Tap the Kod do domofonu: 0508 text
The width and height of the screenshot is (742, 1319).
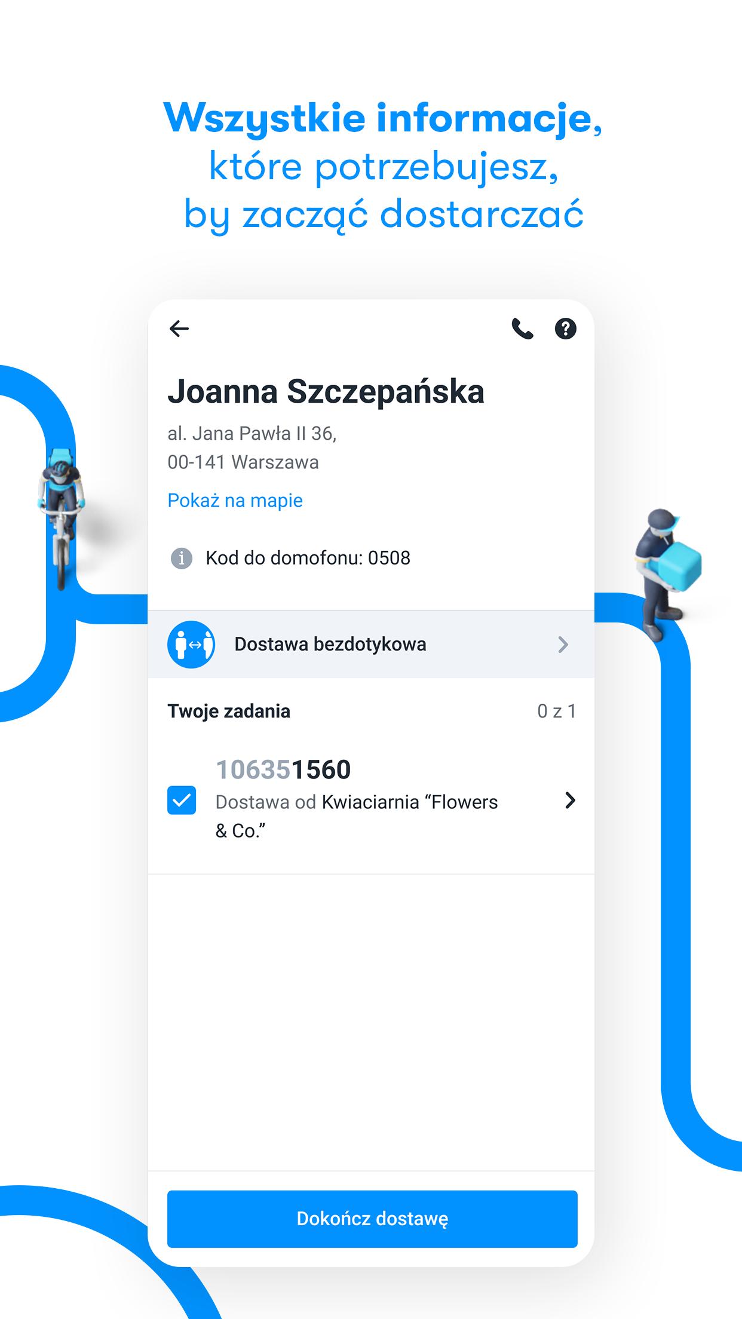tap(308, 558)
